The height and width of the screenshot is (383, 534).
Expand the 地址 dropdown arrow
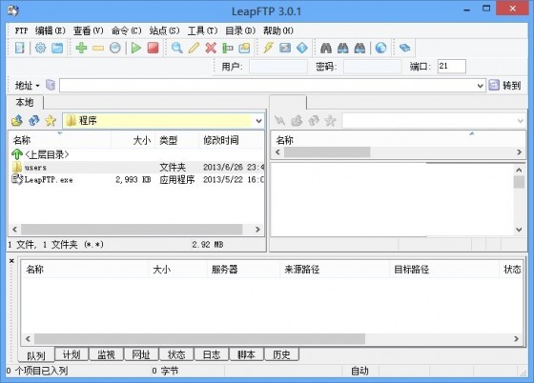pos(37,86)
